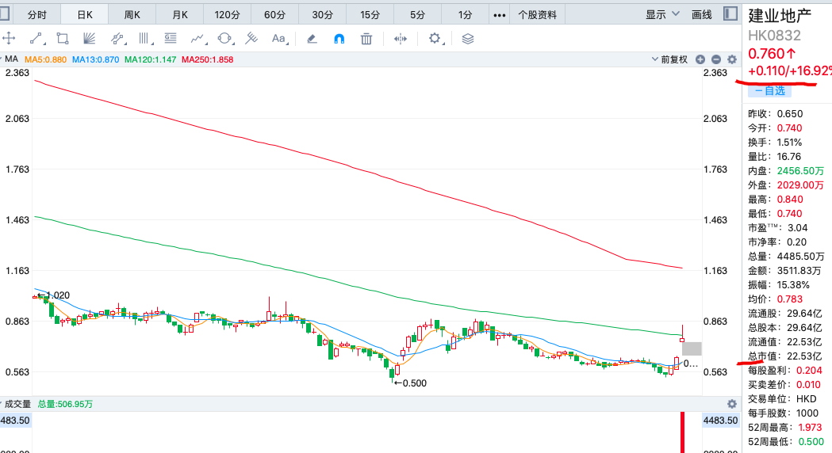Select the rectangle shape tool
This screenshot has height=453, width=832.
[x=63, y=38]
